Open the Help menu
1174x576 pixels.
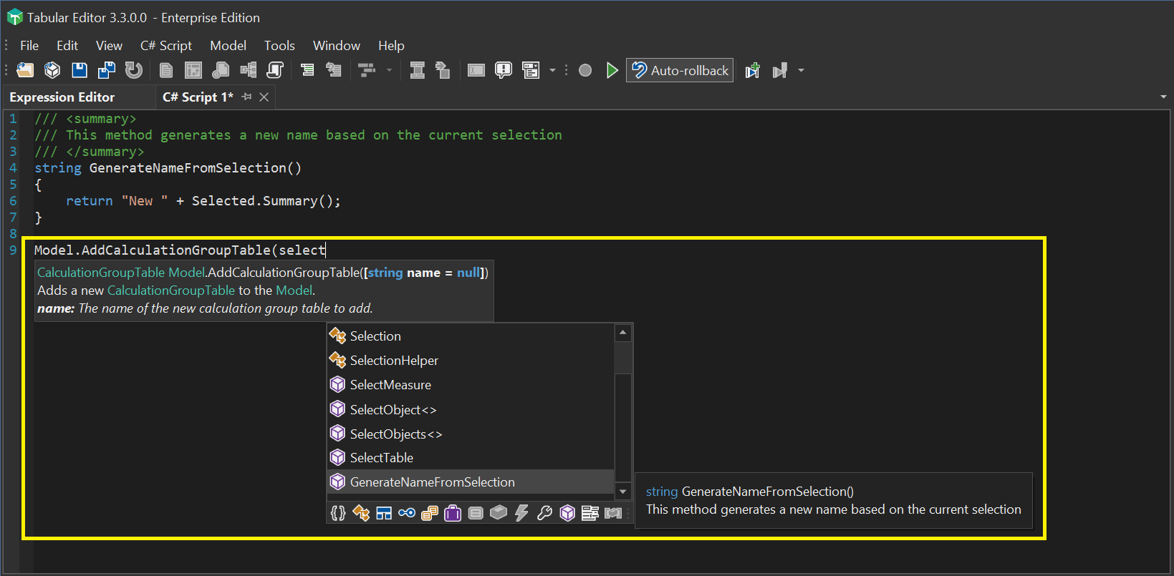point(391,46)
